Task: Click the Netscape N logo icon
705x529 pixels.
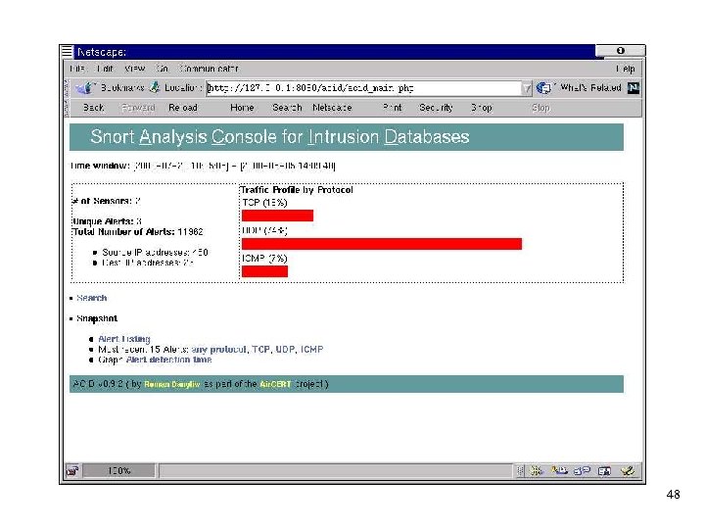Action: point(634,88)
